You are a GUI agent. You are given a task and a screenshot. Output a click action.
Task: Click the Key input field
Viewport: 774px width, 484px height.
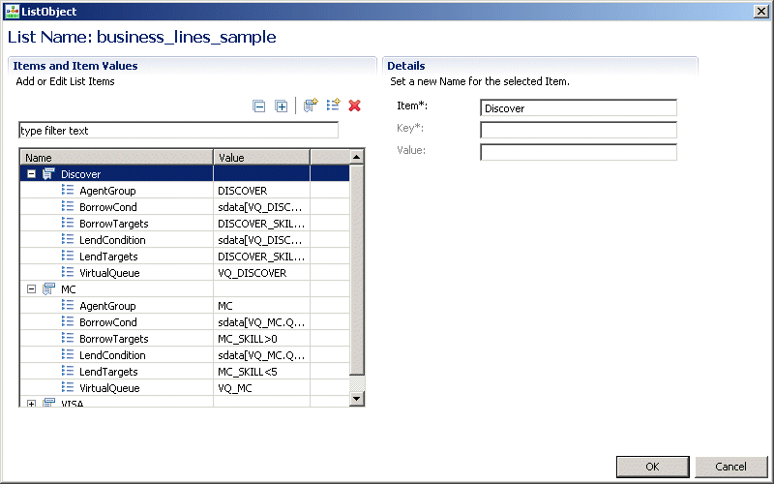578,130
